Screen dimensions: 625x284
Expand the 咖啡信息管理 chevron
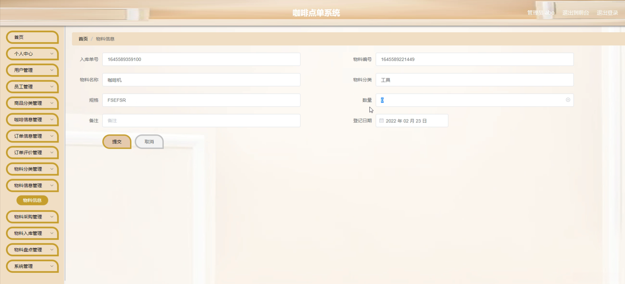coord(52,119)
